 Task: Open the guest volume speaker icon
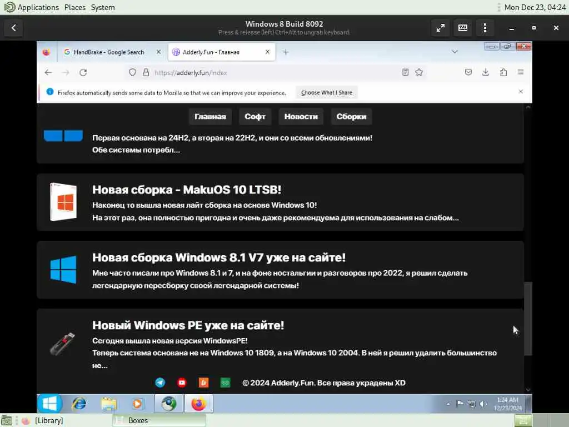tap(483, 404)
